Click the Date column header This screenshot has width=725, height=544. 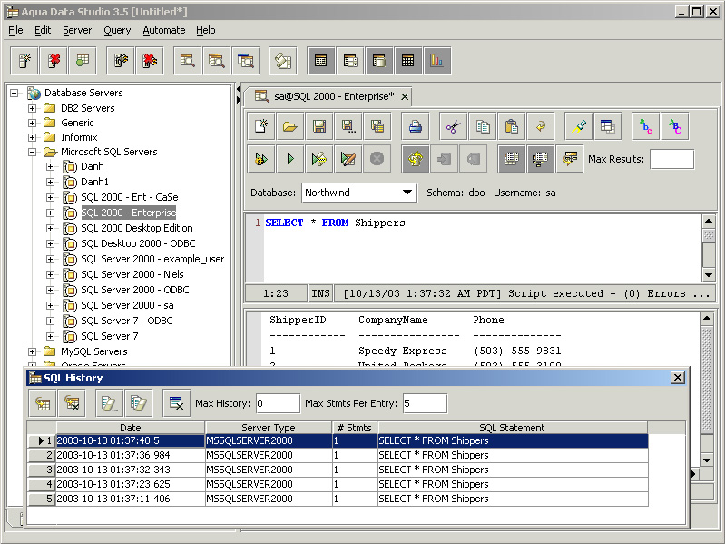(130, 428)
